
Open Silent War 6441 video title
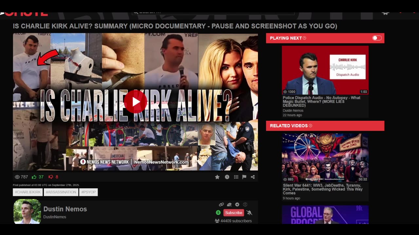click(323, 189)
